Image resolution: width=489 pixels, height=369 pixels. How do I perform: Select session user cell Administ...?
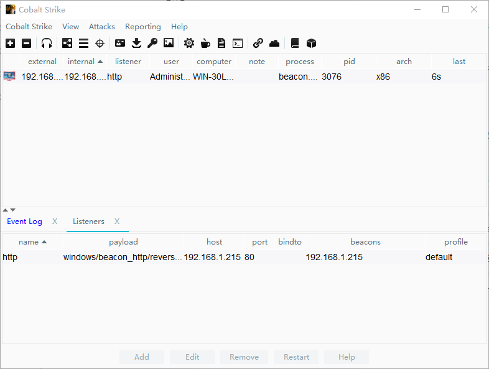[170, 77]
